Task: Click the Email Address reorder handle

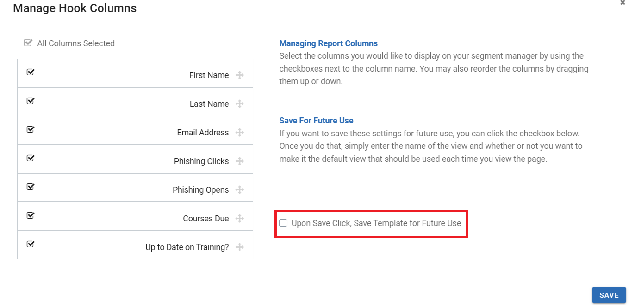Action: click(x=240, y=133)
